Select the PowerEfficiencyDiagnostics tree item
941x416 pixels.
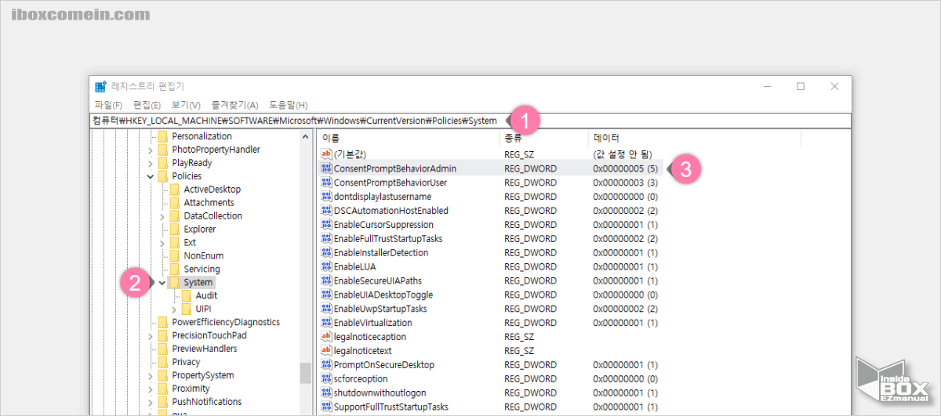[226, 322]
